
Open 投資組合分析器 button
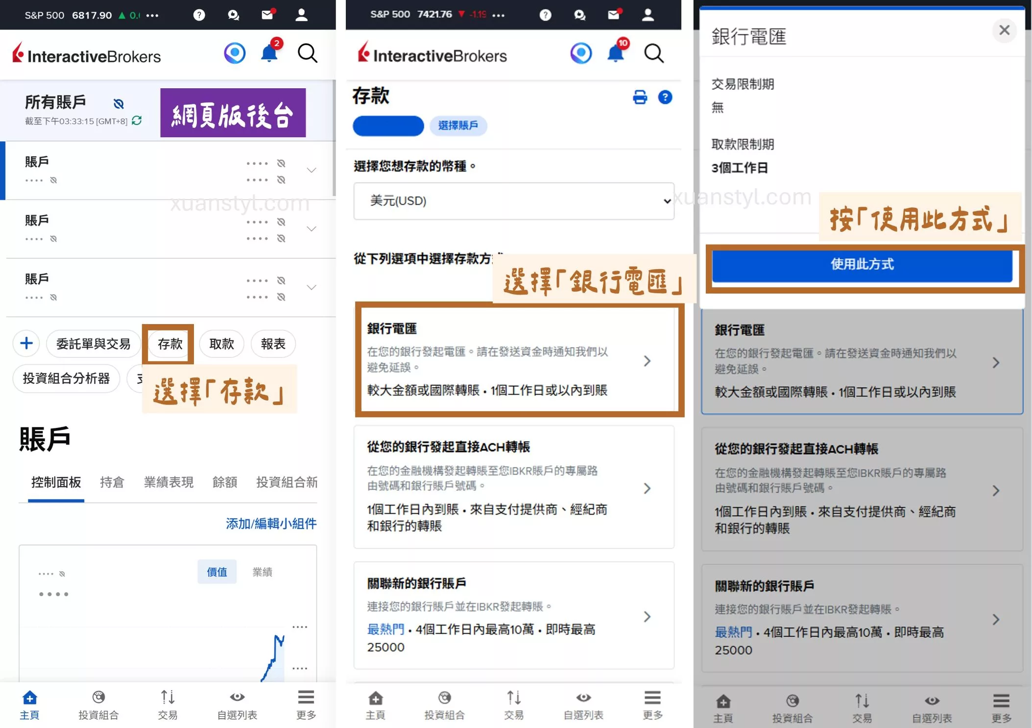click(x=66, y=378)
